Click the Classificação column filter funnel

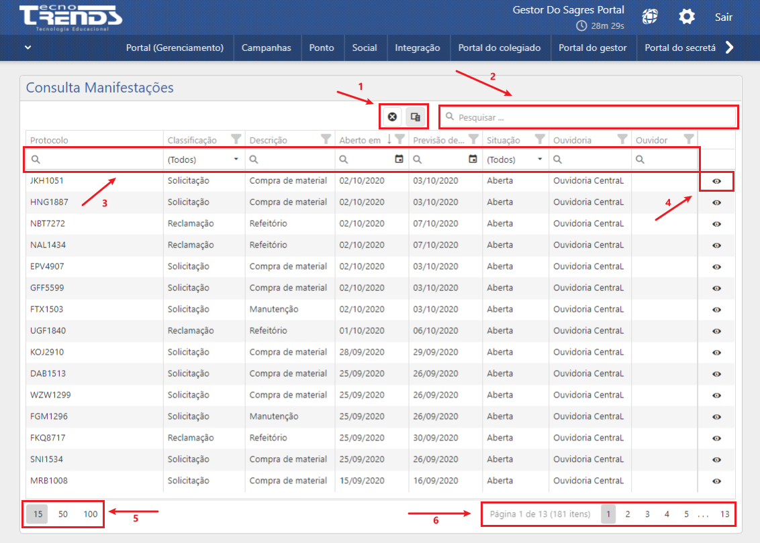pos(236,139)
